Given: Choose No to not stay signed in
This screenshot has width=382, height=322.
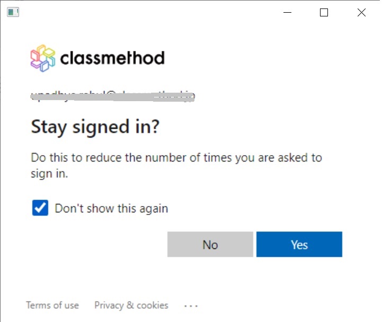Looking at the screenshot, I should pyautogui.click(x=210, y=244).
